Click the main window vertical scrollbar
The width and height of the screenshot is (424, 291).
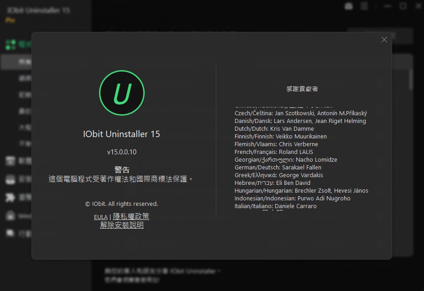411,79
